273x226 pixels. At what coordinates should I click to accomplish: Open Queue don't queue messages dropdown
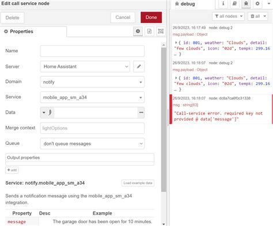[92, 144]
